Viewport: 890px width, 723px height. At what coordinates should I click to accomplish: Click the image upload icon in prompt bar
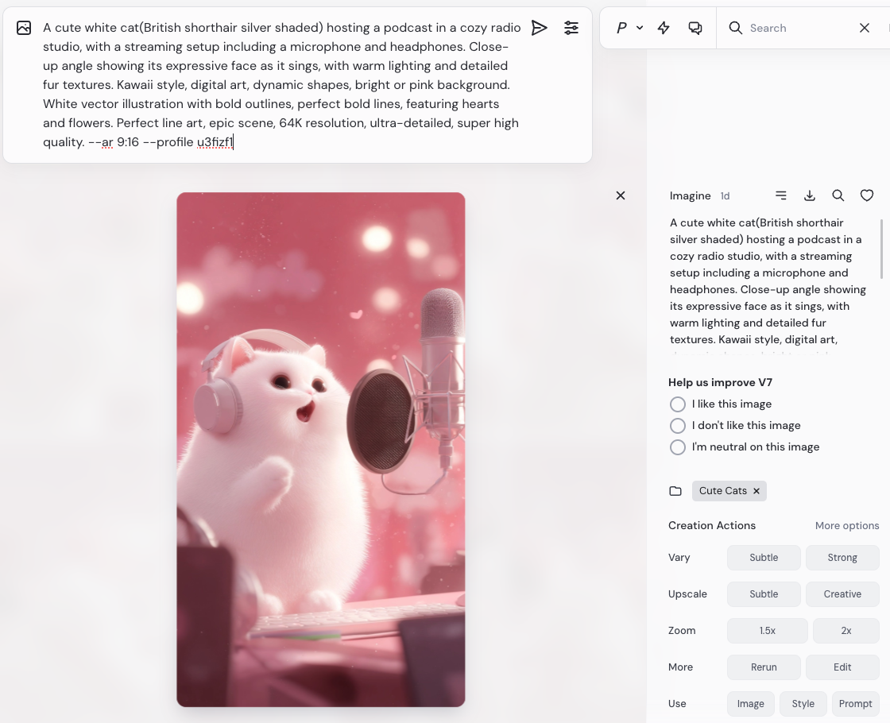[x=24, y=28]
